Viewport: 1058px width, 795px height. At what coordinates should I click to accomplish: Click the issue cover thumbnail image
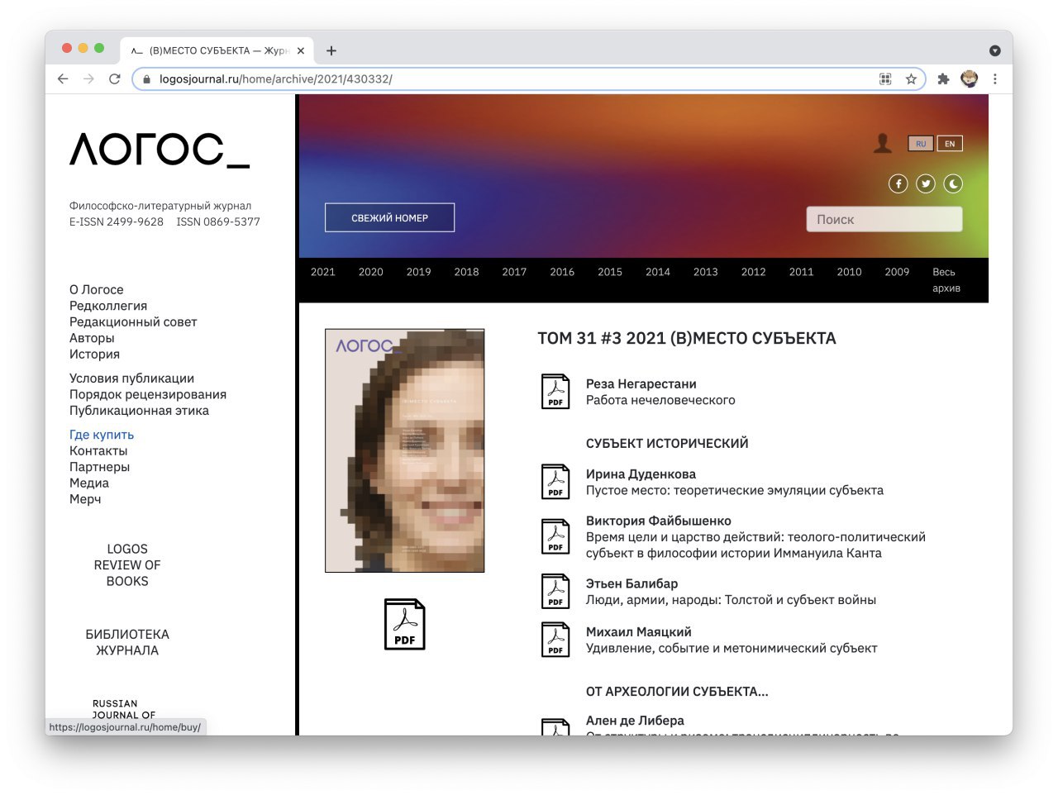pyautogui.click(x=405, y=450)
